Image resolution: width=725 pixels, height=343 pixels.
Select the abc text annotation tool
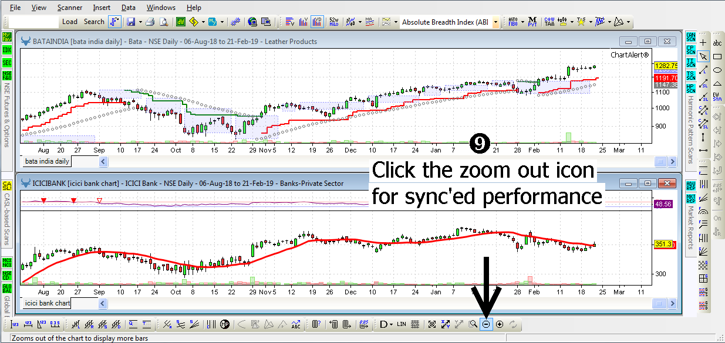pyautogui.click(x=717, y=43)
